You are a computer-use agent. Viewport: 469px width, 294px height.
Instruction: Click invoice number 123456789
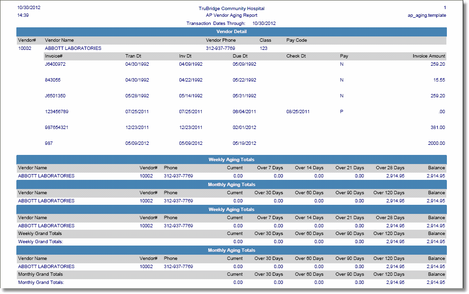coord(57,112)
